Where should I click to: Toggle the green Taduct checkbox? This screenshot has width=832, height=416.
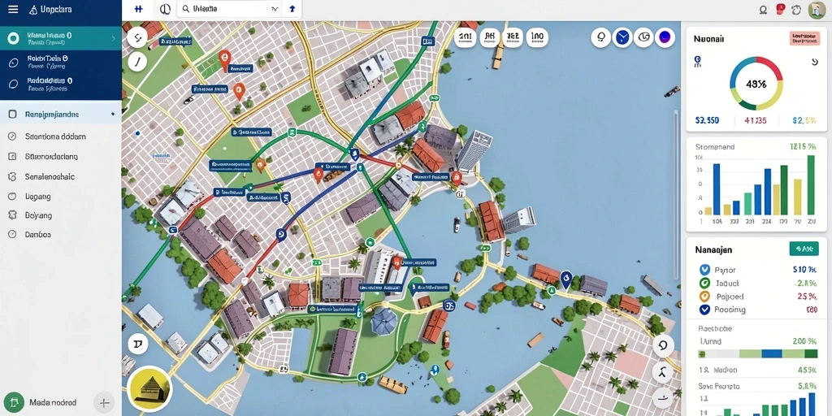704,284
